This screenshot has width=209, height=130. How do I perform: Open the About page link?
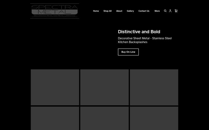pos(119,11)
